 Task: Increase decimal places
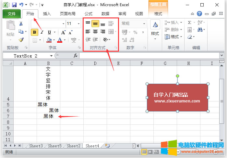coord(125,40)
